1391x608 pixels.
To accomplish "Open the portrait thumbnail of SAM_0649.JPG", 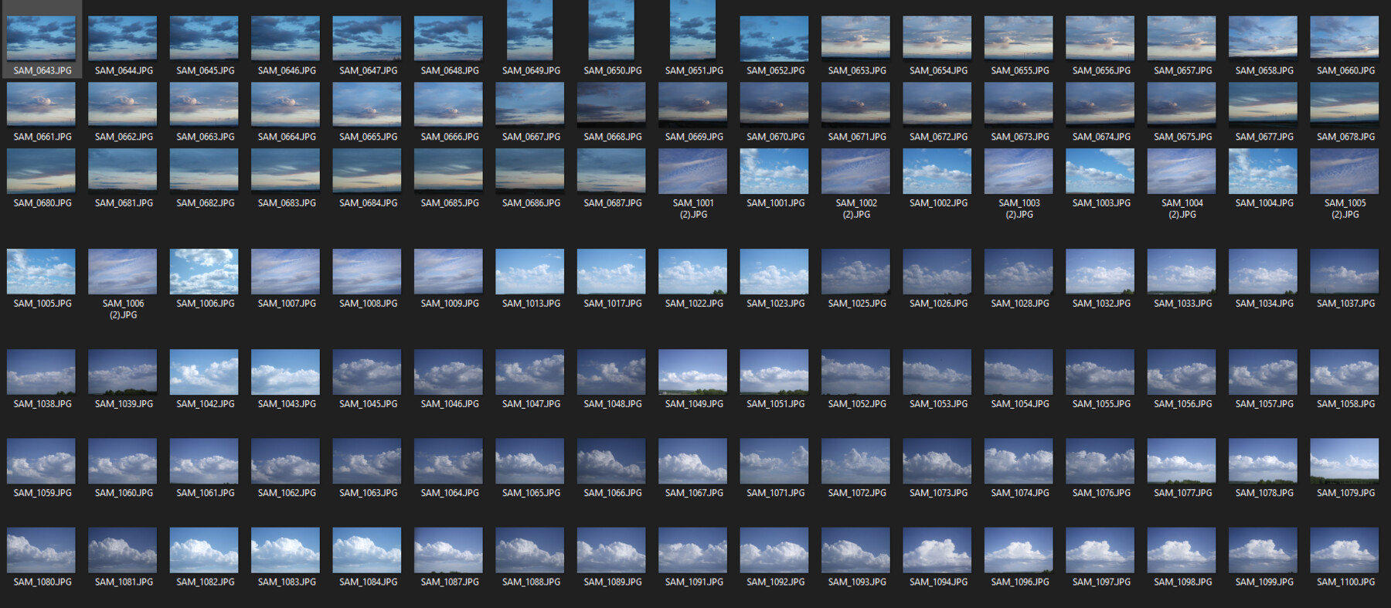I will pos(530,30).
